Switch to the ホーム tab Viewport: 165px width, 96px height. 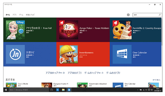click(x=8, y=15)
